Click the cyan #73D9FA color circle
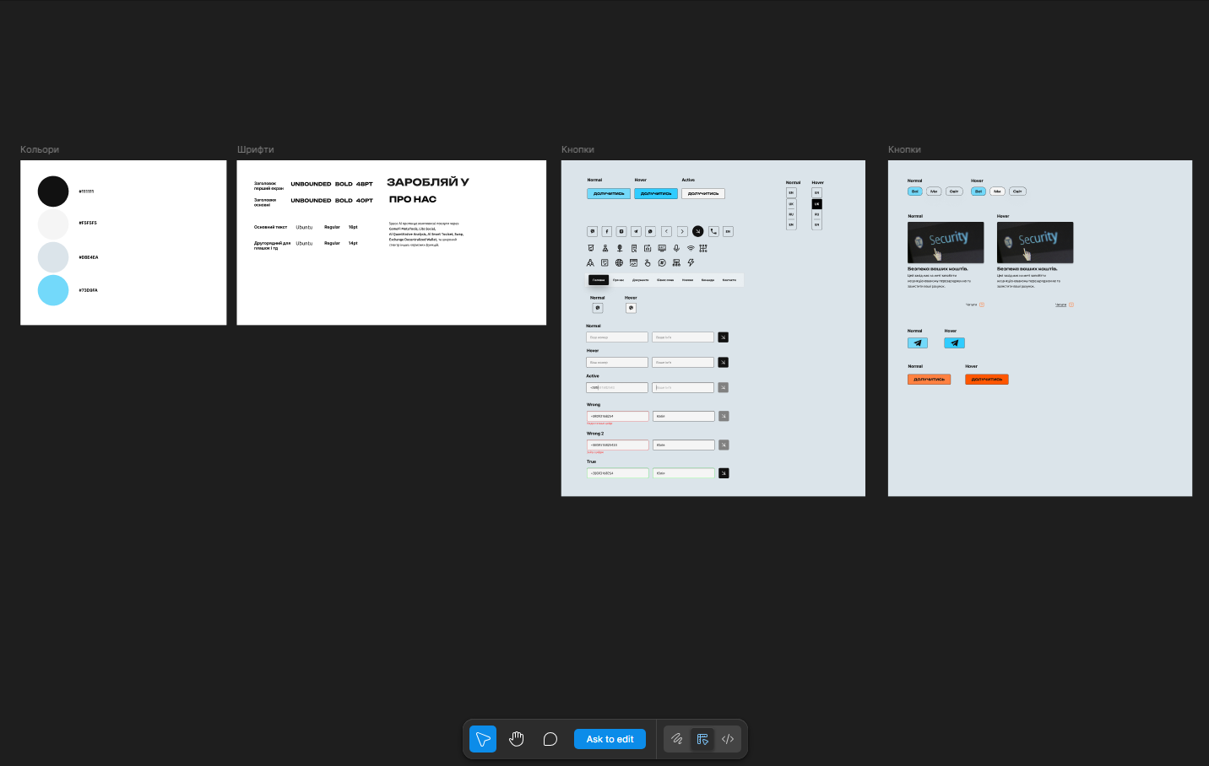This screenshot has width=1209, height=766. click(53, 290)
